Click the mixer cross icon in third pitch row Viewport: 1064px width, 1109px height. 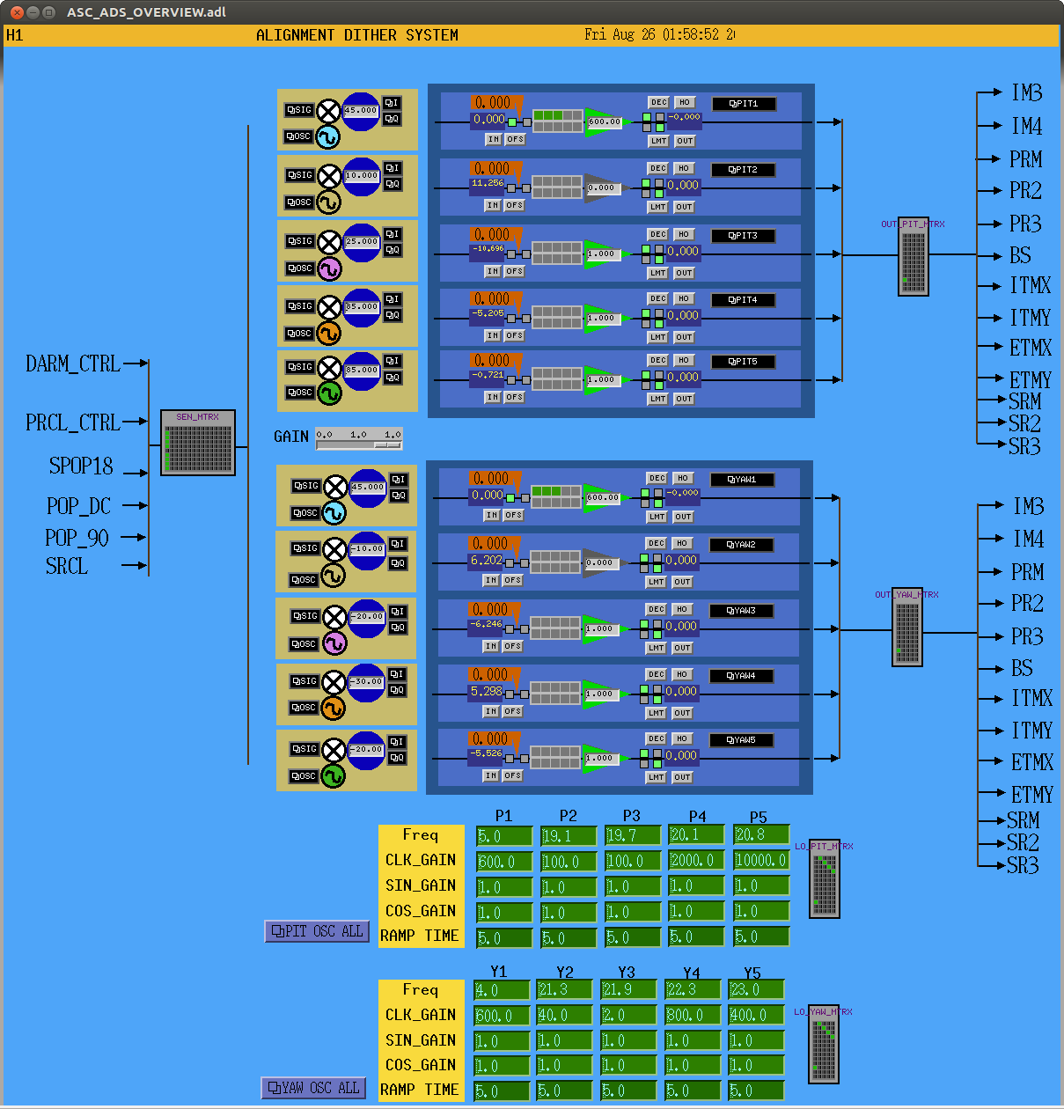tap(329, 241)
